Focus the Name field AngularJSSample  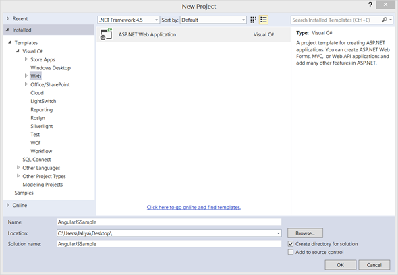pos(169,222)
